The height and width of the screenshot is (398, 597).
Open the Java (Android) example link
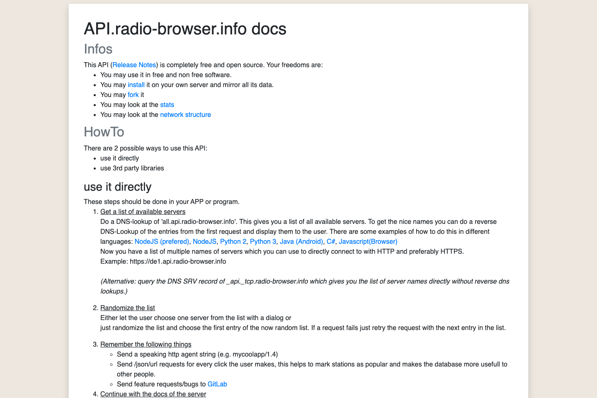point(301,241)
